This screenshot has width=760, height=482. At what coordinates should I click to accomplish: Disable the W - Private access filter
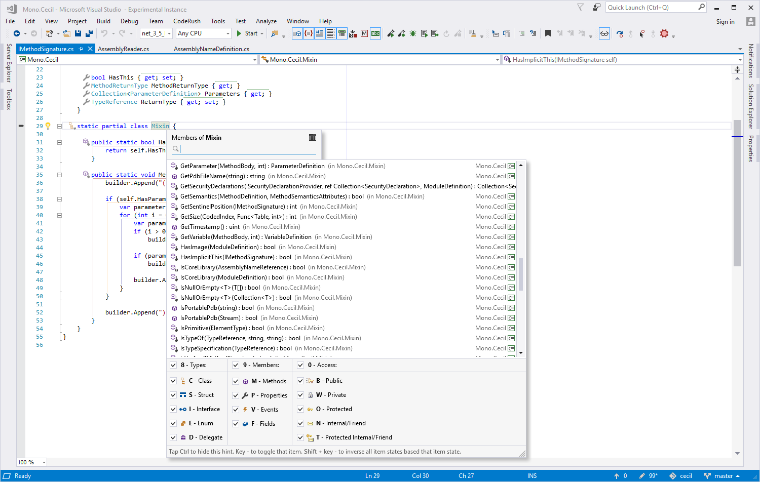point(300,394)
